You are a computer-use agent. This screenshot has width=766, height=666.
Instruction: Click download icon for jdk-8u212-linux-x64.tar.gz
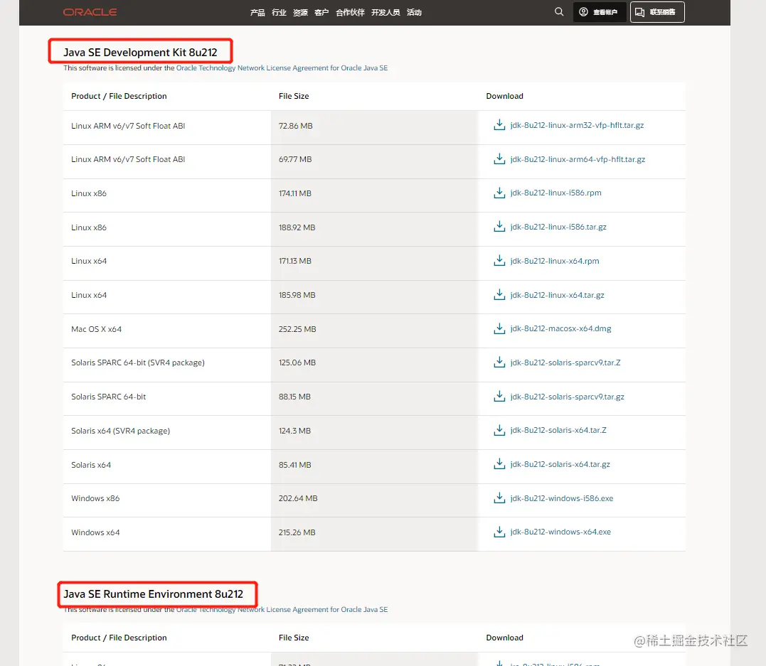(x=499, y=295)
